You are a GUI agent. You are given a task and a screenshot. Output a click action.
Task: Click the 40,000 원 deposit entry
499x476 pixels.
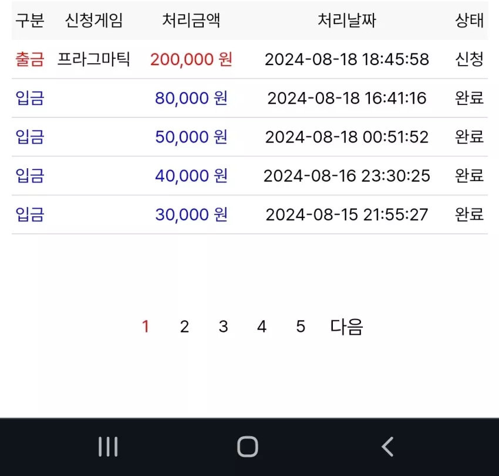(x=191, y=176)
